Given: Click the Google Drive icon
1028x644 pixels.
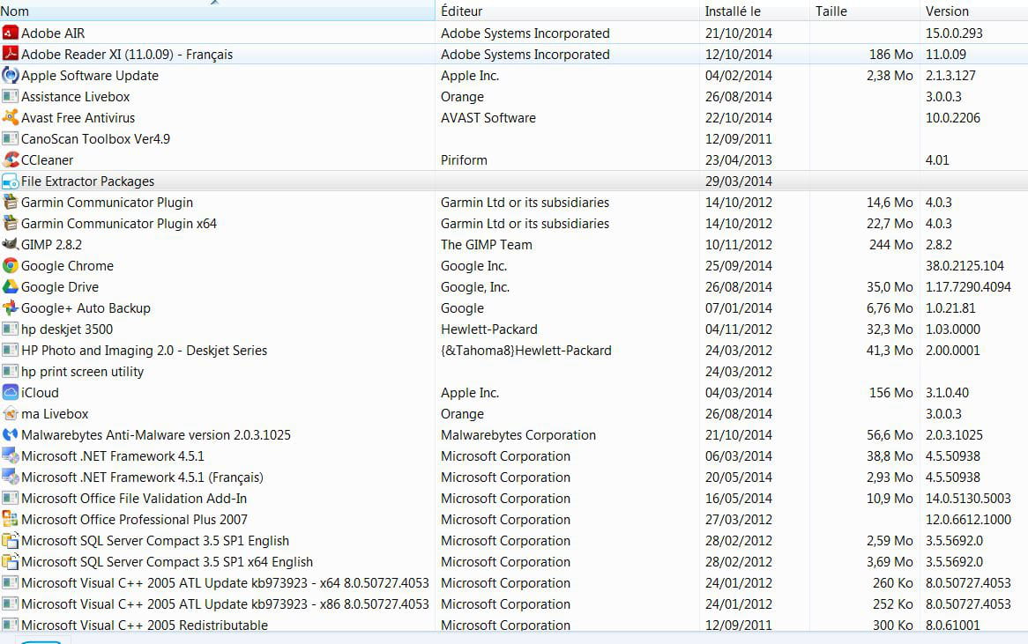Looking at the screenshot, I should pos(10,286).
